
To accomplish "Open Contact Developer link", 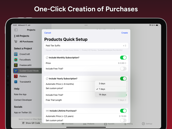I will coord(23,100).
